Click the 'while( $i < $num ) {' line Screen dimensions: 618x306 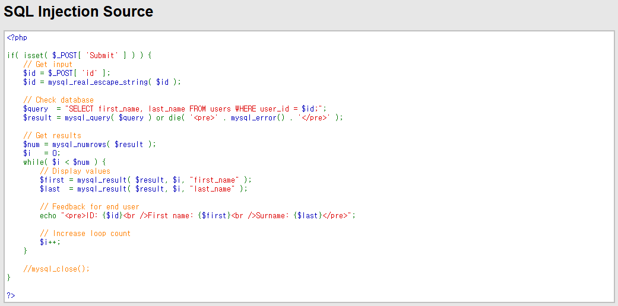click(65, 162)
